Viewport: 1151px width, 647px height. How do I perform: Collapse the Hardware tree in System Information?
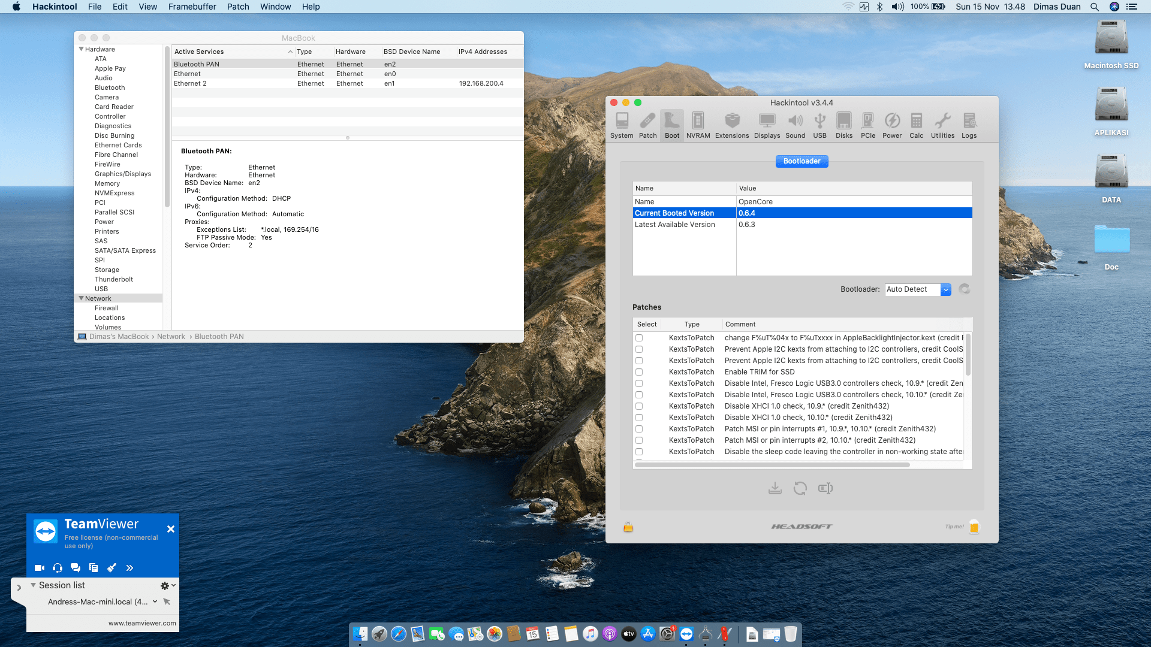[x=82, y=49]
